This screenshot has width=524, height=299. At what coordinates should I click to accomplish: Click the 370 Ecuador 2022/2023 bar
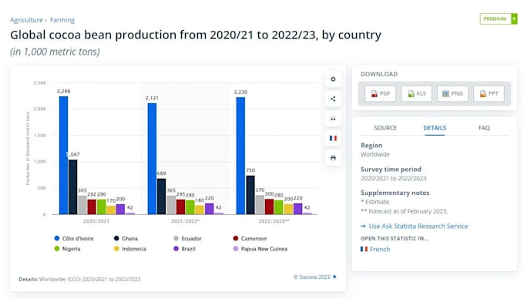coord(260,205)
